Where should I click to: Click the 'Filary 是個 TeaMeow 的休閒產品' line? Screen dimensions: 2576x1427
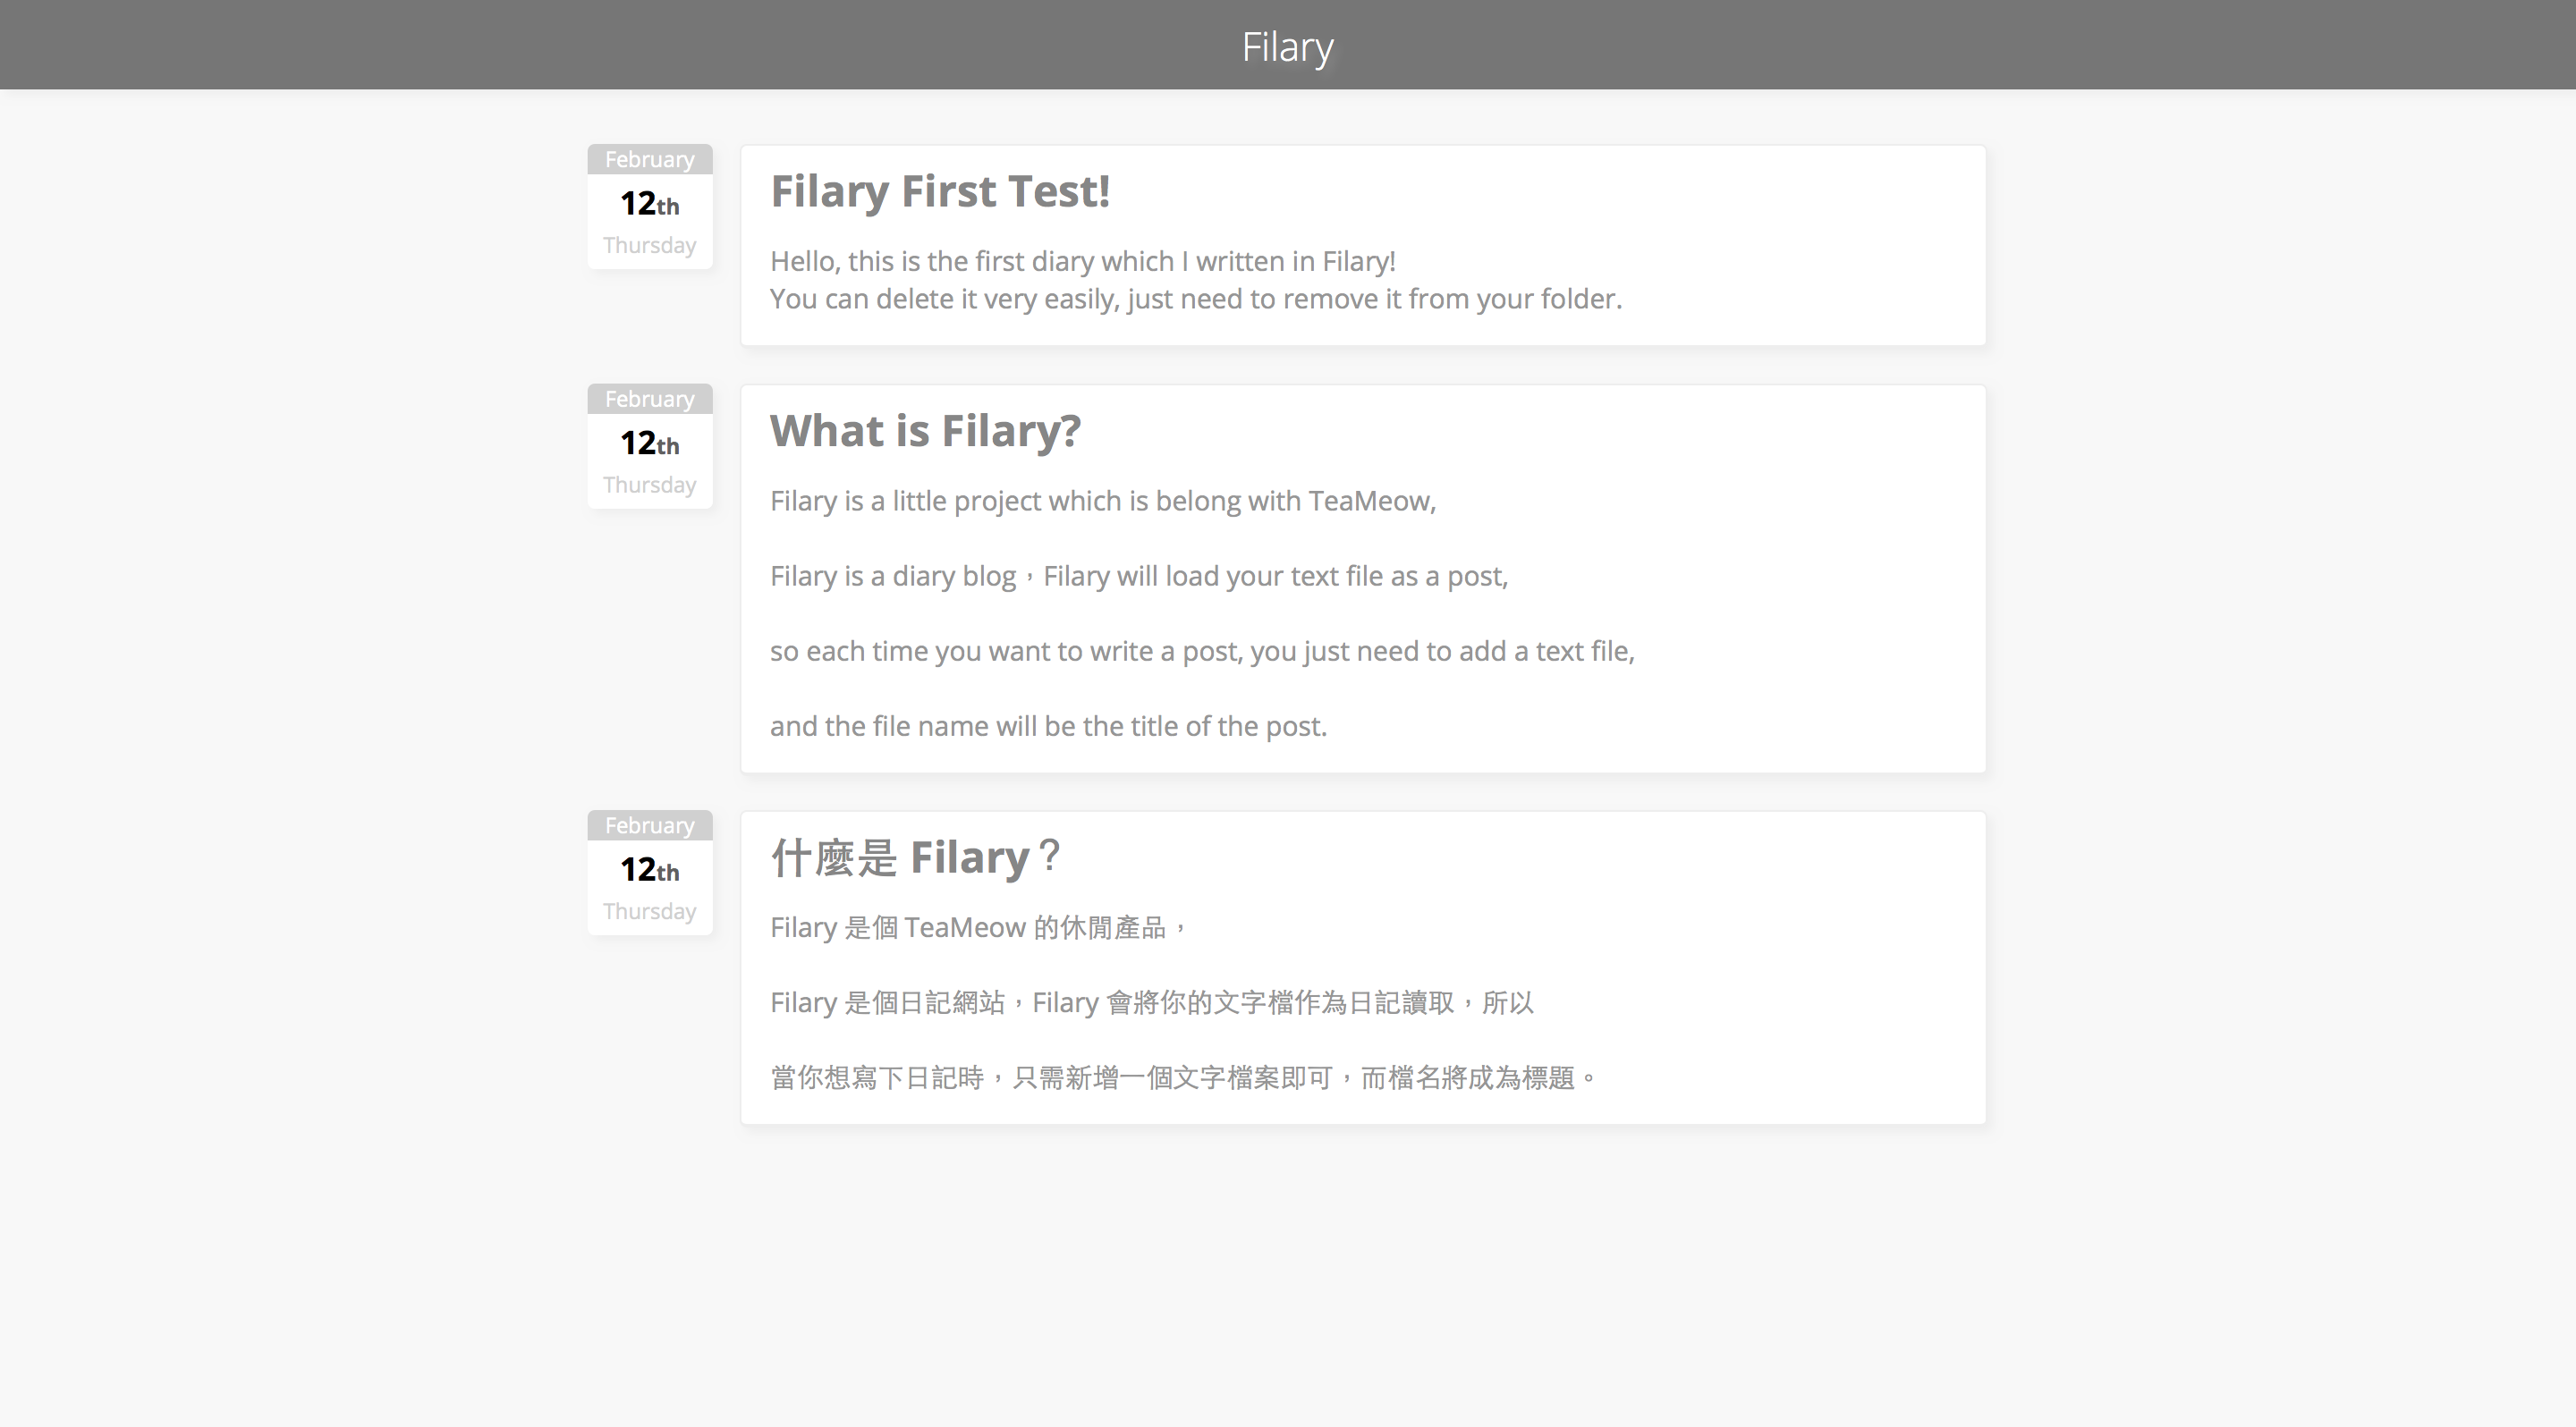coord(976,928)
